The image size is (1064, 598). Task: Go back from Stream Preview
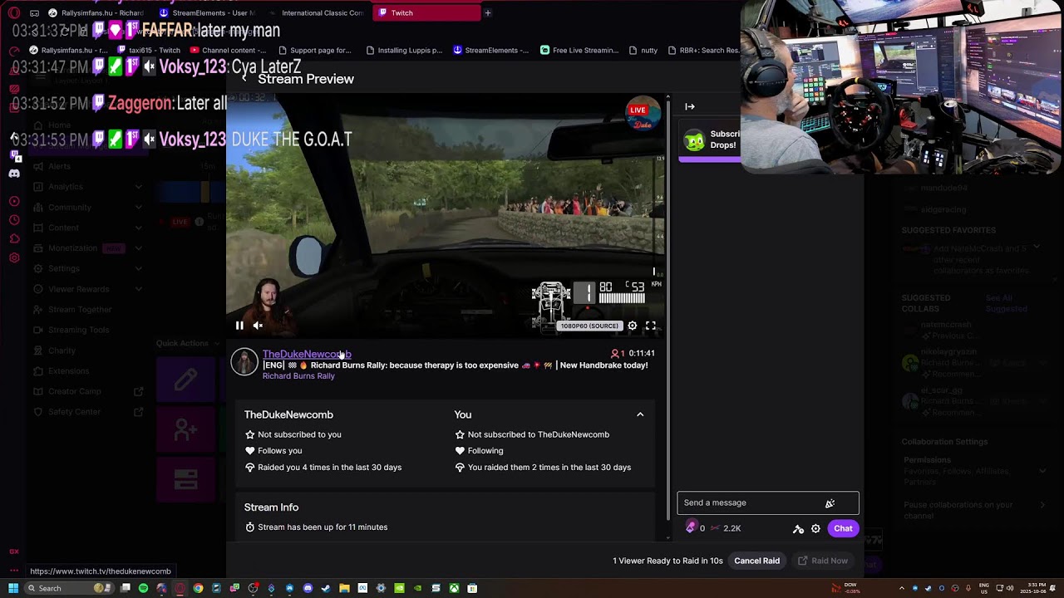(x=244, y=79)
